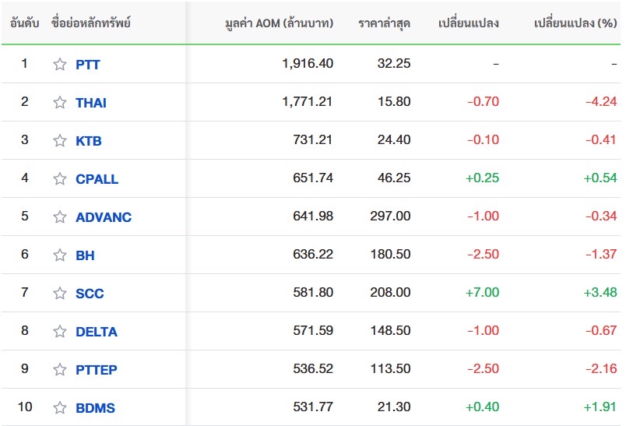Sort by มูลค่า AOM (ล้านบาท) column header
640x426 pixels.
278,23
